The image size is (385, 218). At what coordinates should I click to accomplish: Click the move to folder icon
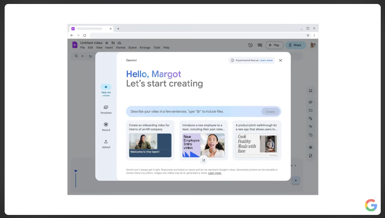pos(113,43)
